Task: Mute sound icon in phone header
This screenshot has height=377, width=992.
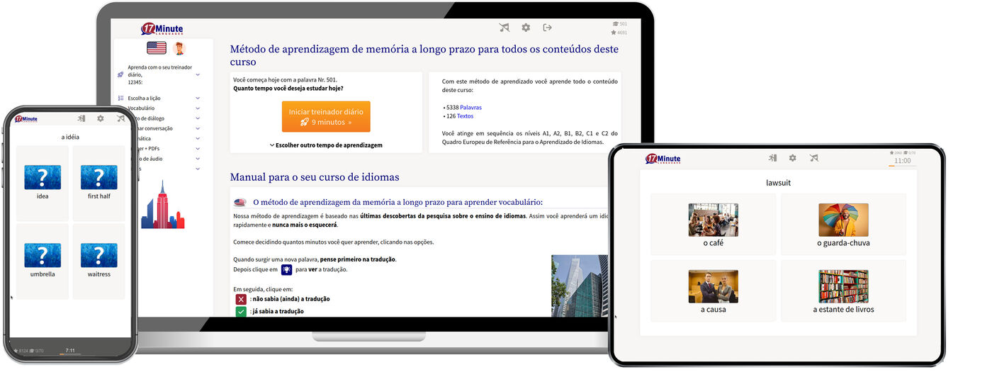Action: 120,118
